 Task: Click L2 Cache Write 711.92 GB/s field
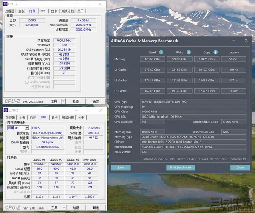(x=180, y=80)
